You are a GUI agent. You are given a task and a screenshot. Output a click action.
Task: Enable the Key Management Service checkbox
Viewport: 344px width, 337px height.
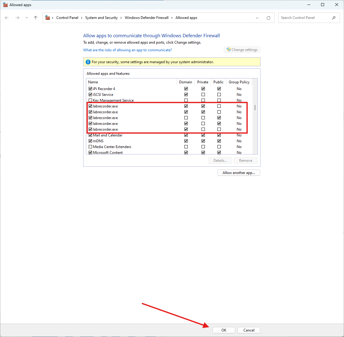coord(91,100)
